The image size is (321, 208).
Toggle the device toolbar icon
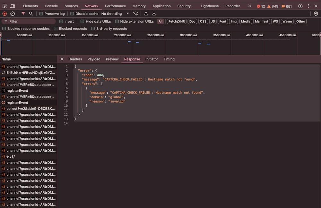13,6
